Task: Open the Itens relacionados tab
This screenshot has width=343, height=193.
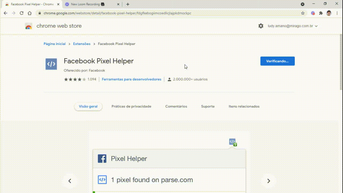Action: (x=244, y=106)
